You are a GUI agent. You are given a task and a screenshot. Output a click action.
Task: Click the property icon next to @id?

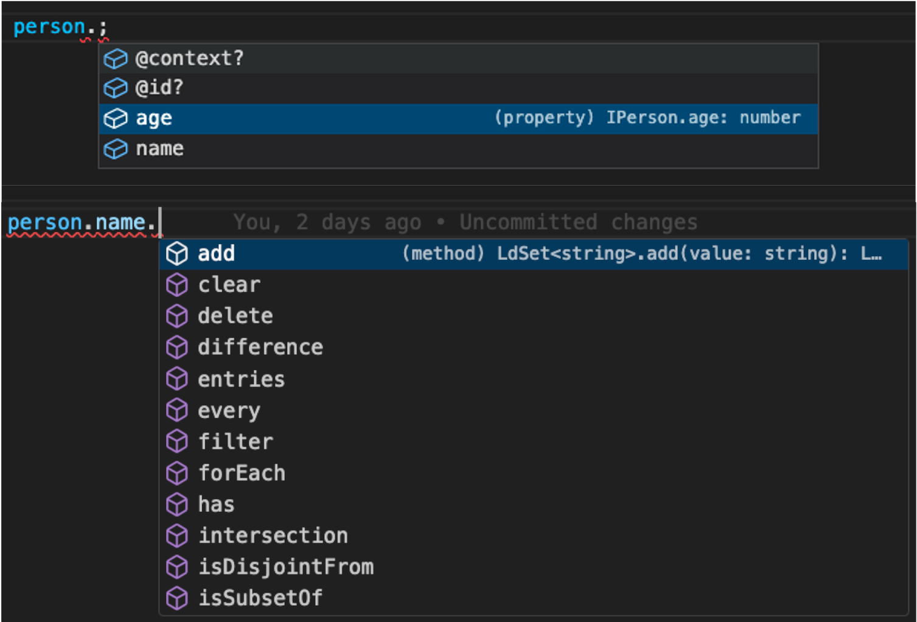pos(115,88)
